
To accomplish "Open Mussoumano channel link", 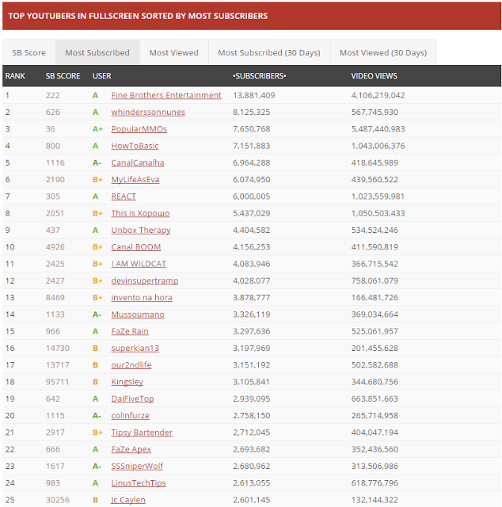I will pyautogui.click(x=138, y=314).
